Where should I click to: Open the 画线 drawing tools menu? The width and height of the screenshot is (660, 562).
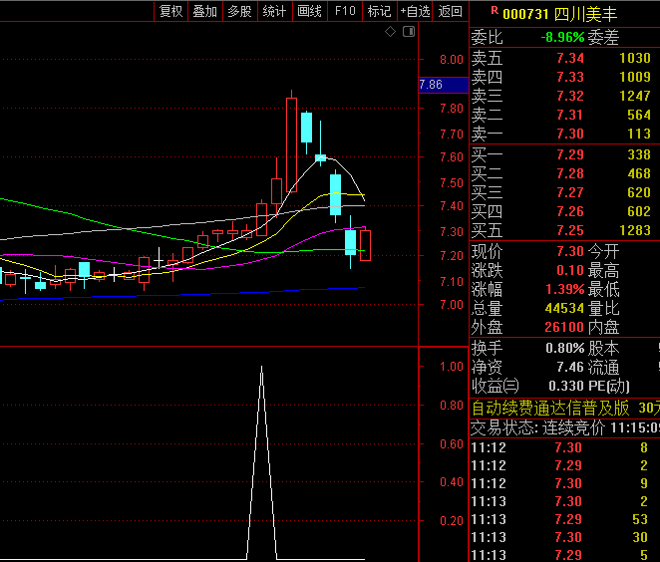point(309,11)
